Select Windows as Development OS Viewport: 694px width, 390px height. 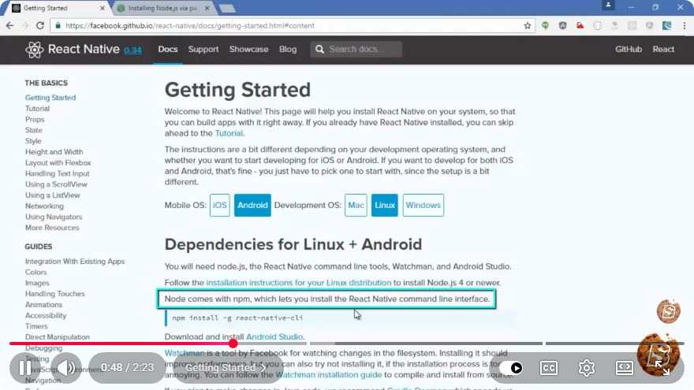pos(423,205)
